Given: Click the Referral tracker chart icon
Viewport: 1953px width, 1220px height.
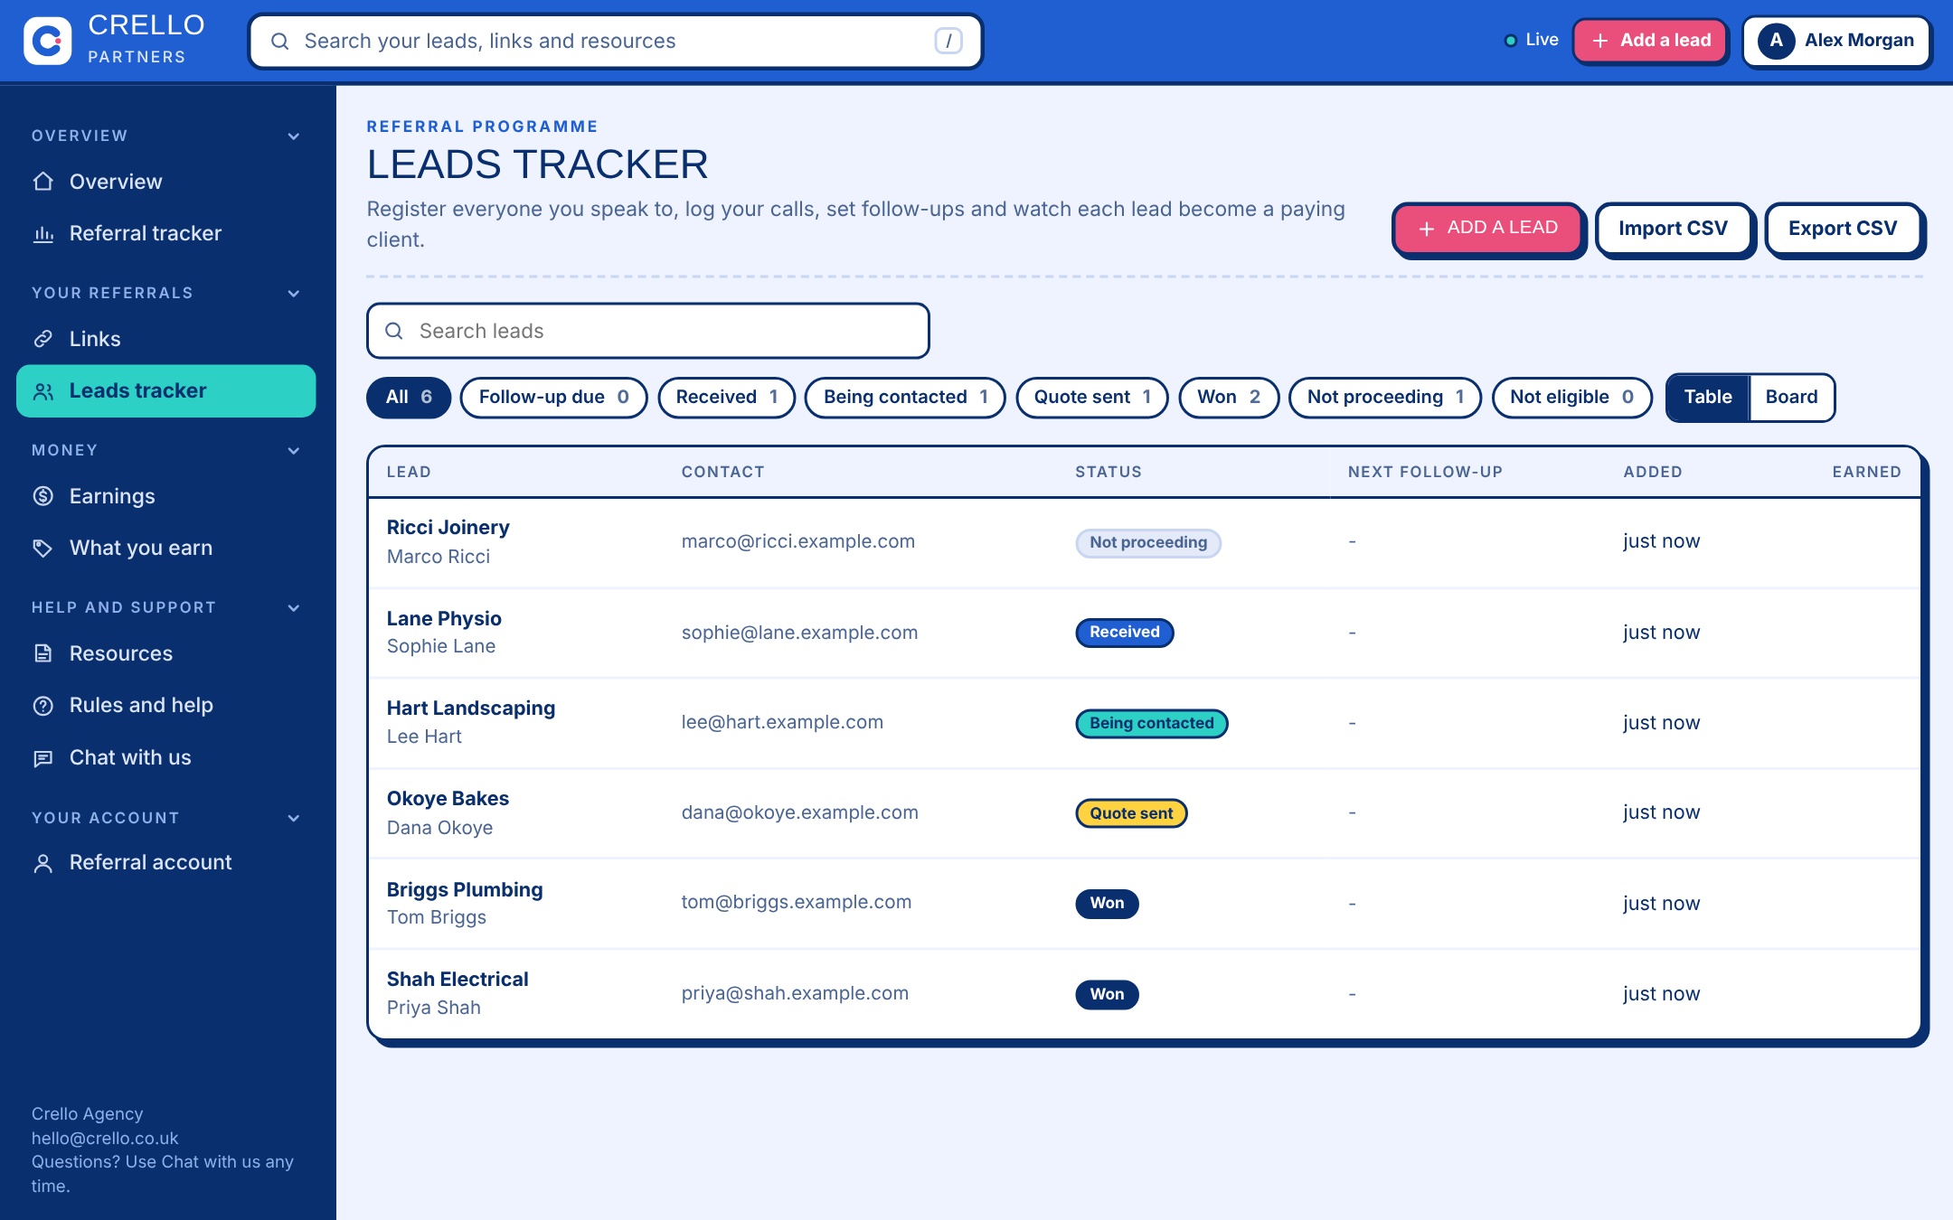Looking at the screenshot, I should [42, 234].
